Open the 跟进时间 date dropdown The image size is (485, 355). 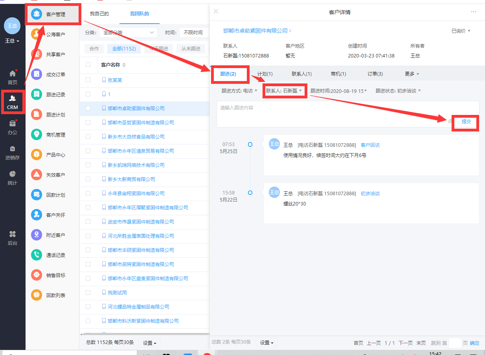pyautogui.click(x=339, y=91)
